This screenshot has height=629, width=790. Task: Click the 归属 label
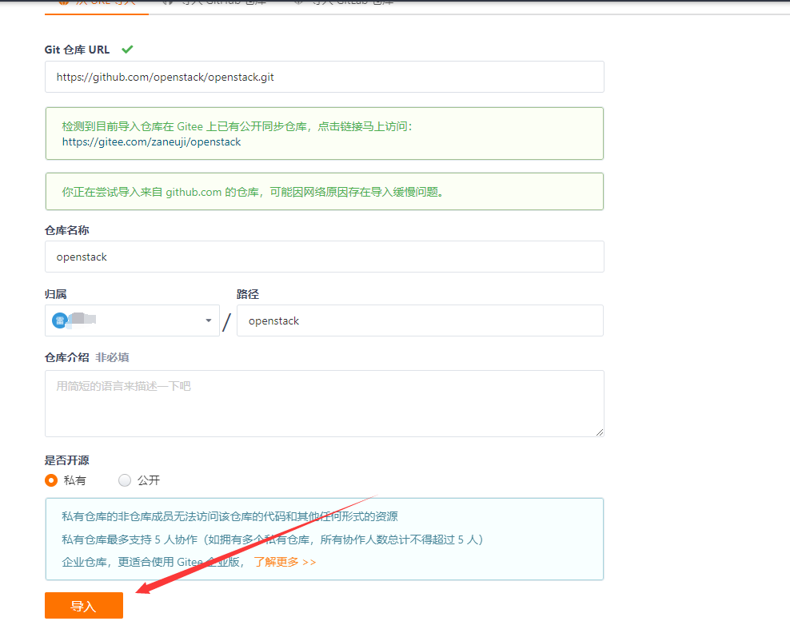tap(55, 294)
